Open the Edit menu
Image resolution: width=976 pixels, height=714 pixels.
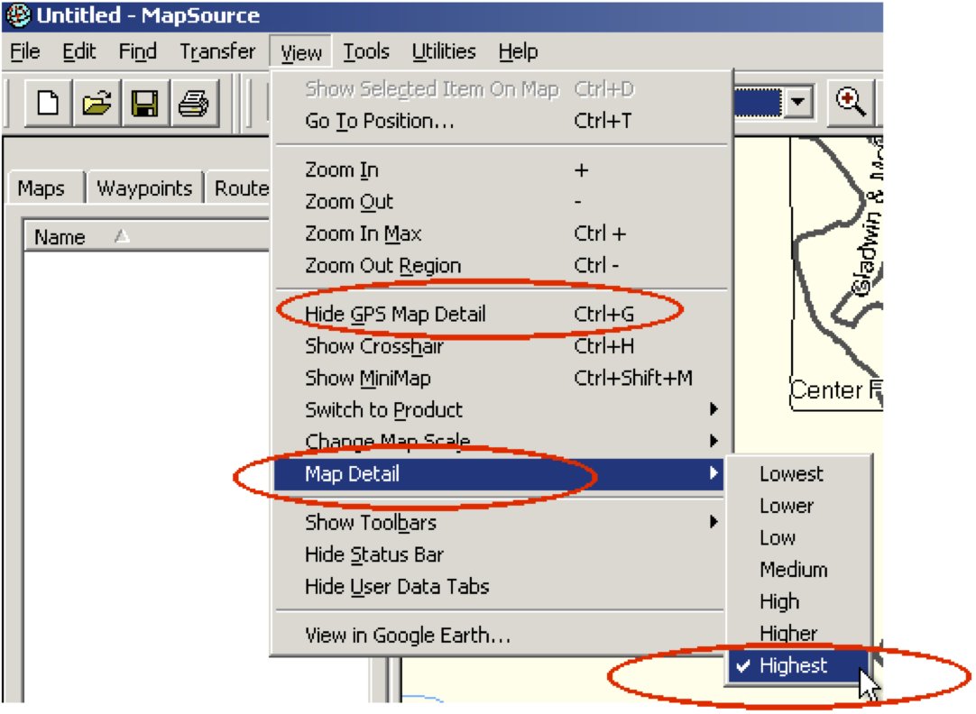(79, 51)
